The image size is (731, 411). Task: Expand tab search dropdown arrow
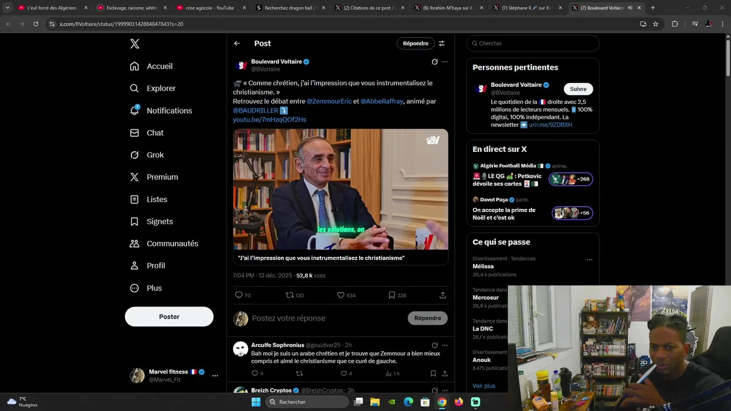pos(7,8)
